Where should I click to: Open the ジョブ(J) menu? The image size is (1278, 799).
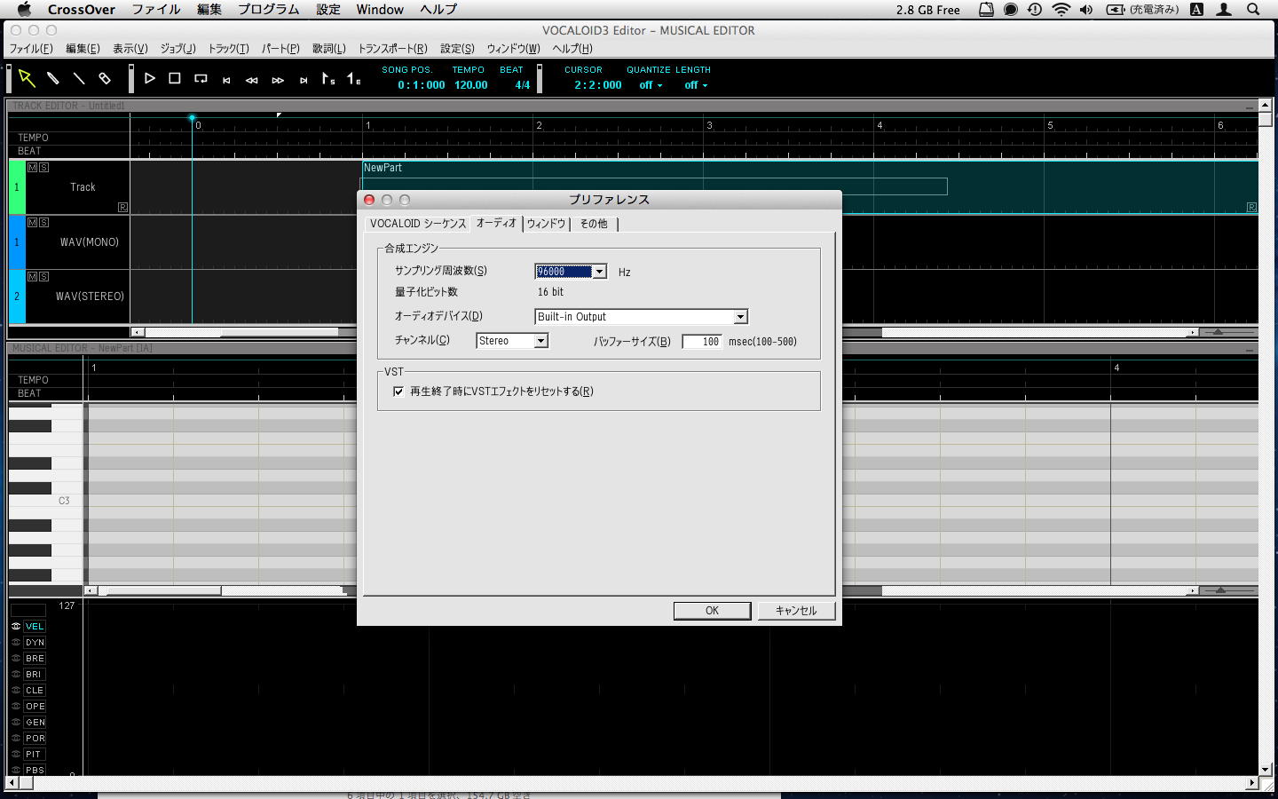coord(177,49)
